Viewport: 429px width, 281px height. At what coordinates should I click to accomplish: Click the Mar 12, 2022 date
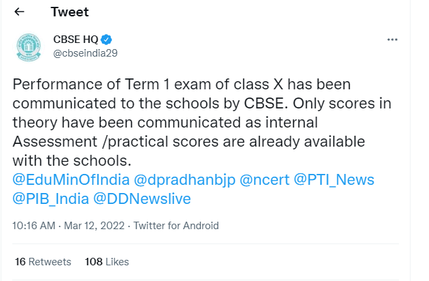tap(94, 226)
